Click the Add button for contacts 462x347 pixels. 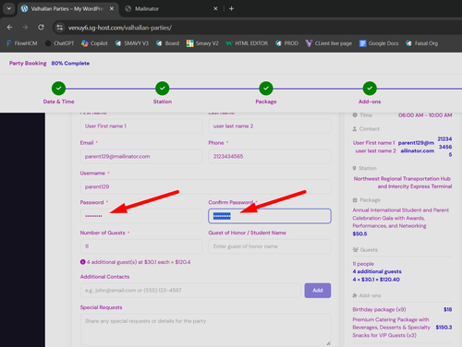point(318,291)
